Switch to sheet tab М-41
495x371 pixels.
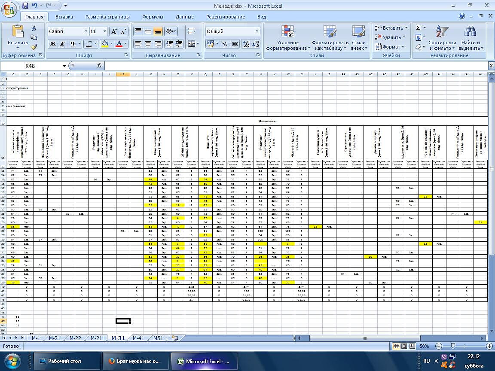pyautogui.click(x=138, y=338)
